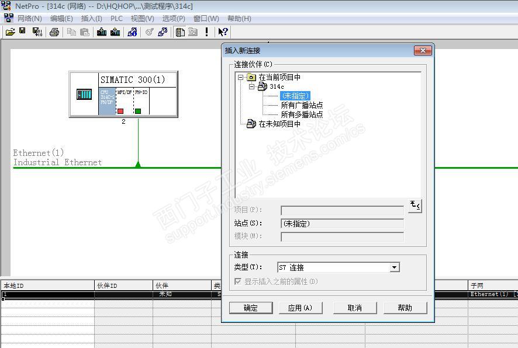Toggle the catalog view toolbar icon
The width and height of the screenshot is (518, 348).
tap(180, 32)
